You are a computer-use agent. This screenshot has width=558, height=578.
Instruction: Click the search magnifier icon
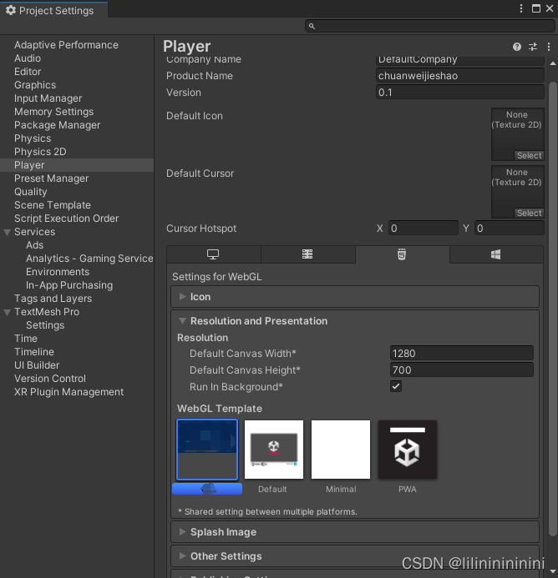pyautogui.click(x=312, y=26)
